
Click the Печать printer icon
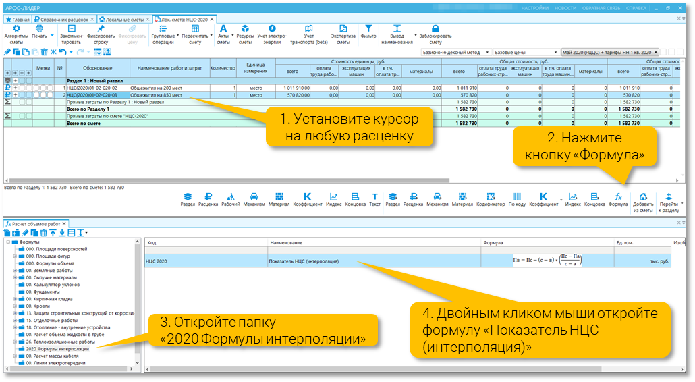(x=39, y=29)
